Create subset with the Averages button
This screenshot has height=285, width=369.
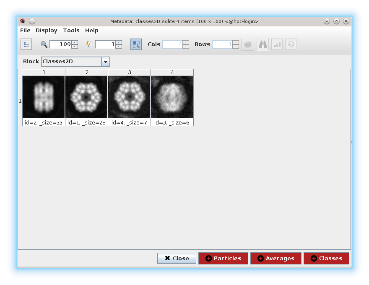click(x=276, y=258)
